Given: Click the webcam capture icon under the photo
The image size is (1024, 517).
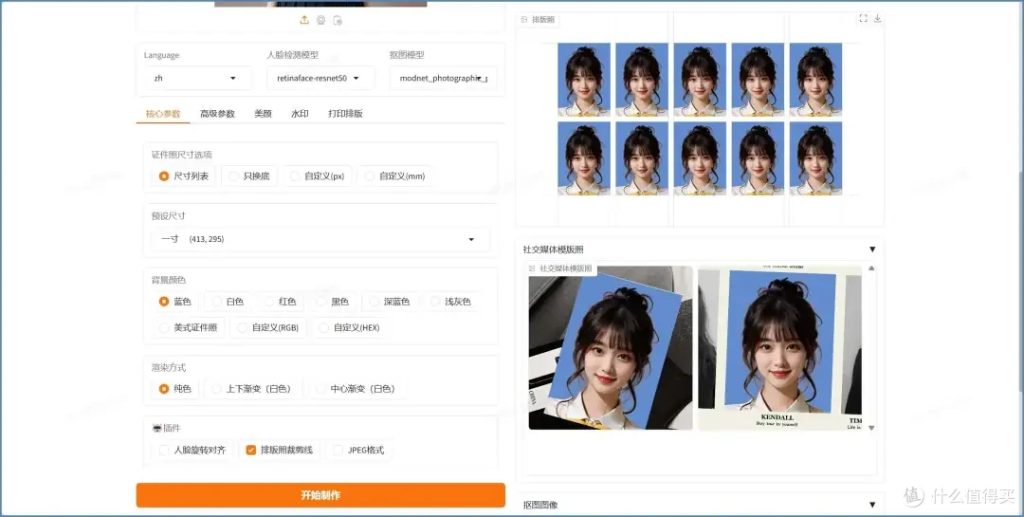Looking at the screenshot, I should 320,20.
